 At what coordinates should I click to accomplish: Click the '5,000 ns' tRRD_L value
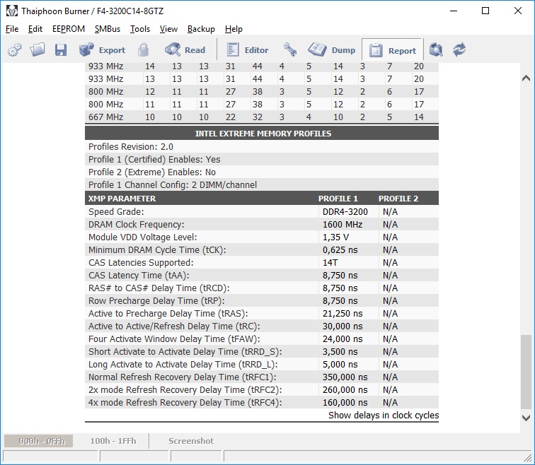(340, 365)
